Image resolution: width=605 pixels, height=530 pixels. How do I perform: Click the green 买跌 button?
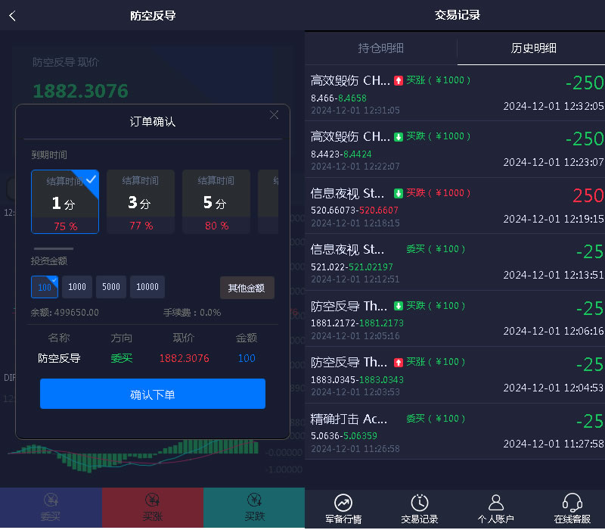pos(254,507)
